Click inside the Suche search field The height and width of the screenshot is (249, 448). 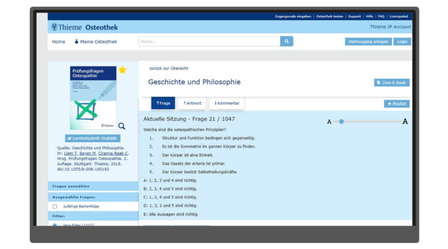(x=210, y=41)
